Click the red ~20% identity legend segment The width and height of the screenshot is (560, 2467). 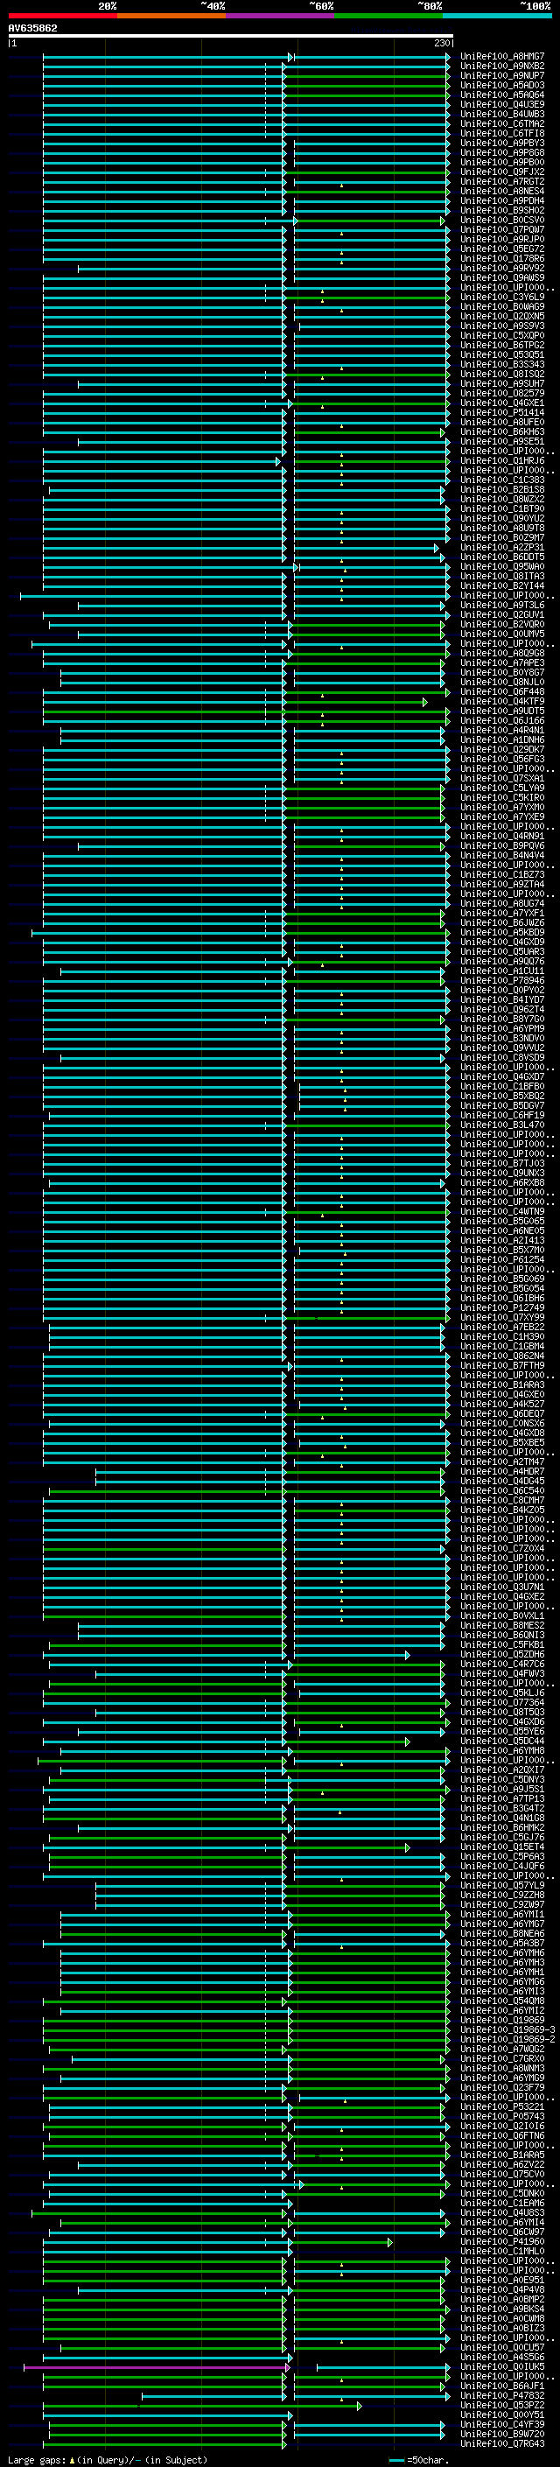click(62, 16)
